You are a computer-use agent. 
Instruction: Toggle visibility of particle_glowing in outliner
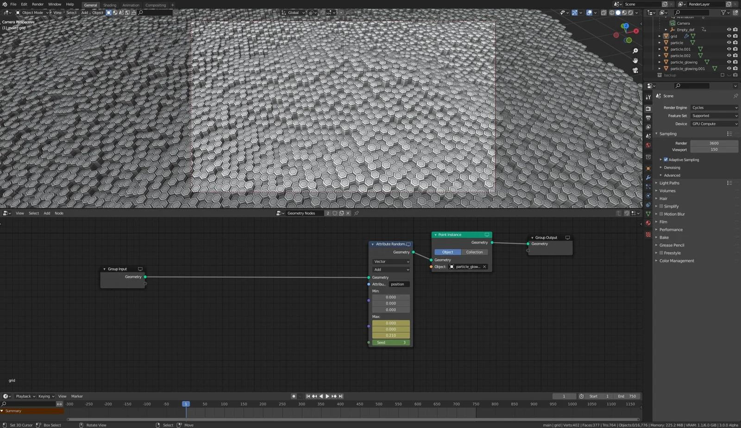pos(729,62)
